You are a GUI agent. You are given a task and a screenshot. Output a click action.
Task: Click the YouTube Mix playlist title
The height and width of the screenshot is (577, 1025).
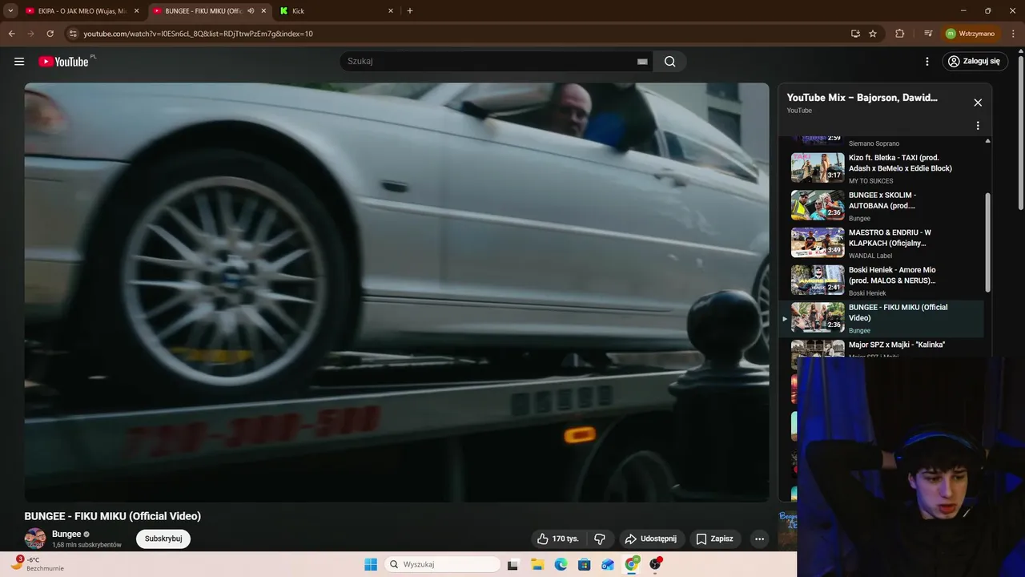click(862, 98)
